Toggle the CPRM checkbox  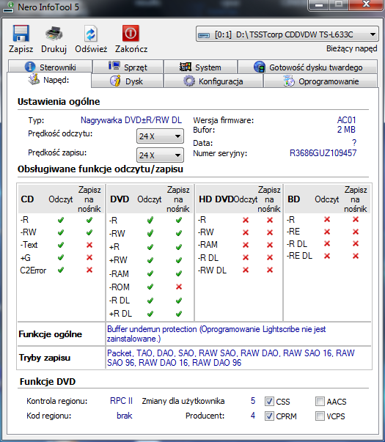point(269,416)
